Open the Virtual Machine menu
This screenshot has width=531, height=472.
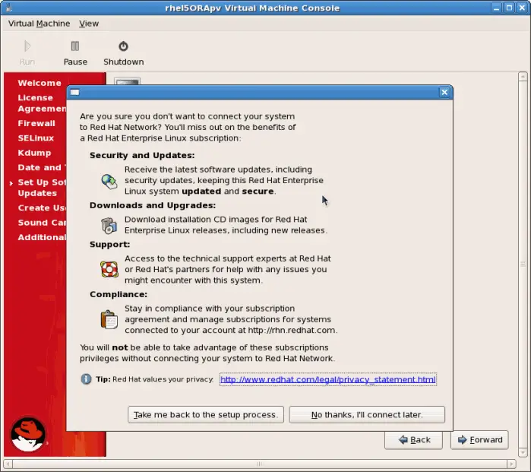click(37, 24)
